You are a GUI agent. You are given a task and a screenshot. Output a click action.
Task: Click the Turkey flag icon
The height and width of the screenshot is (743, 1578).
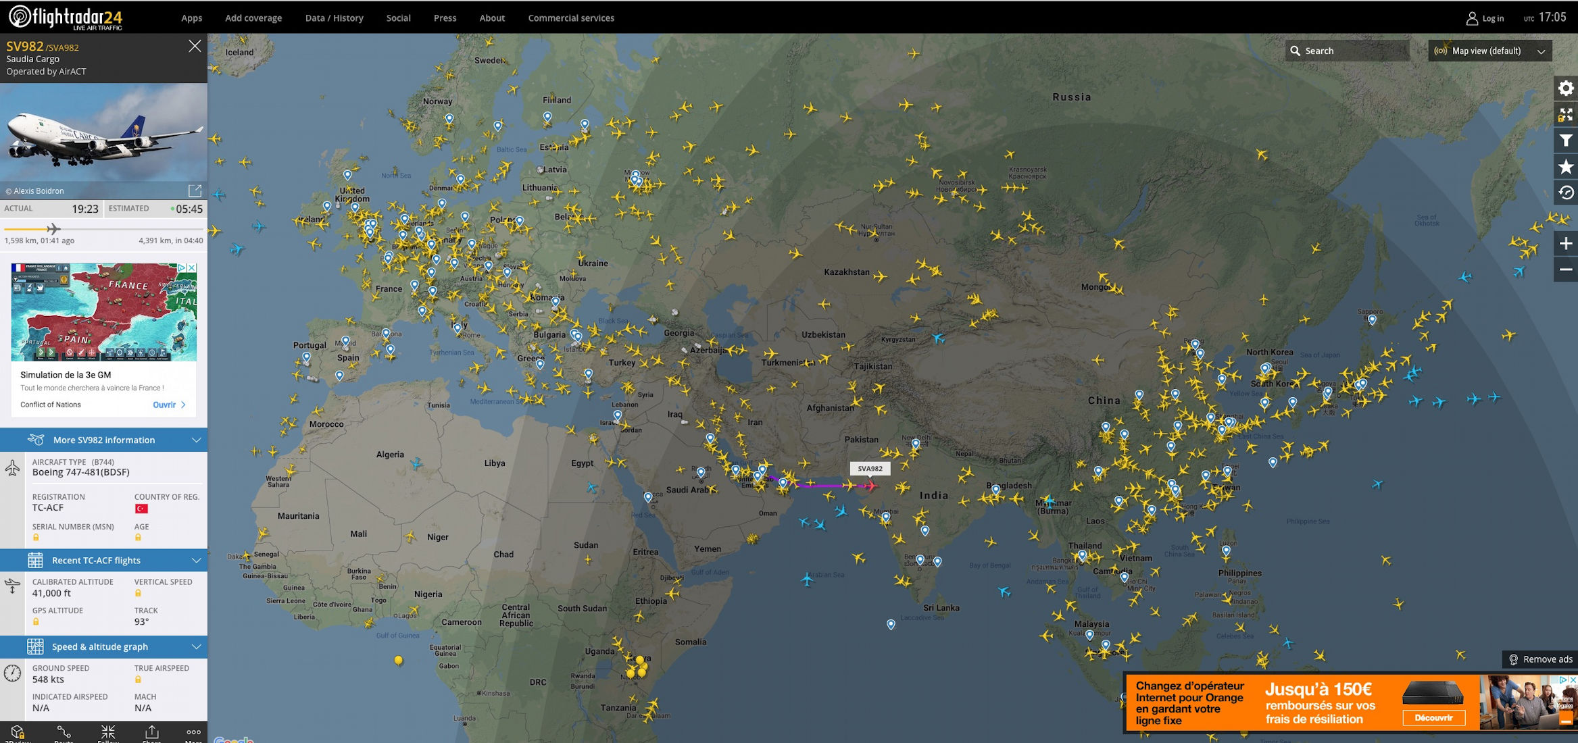click(141, 509)
